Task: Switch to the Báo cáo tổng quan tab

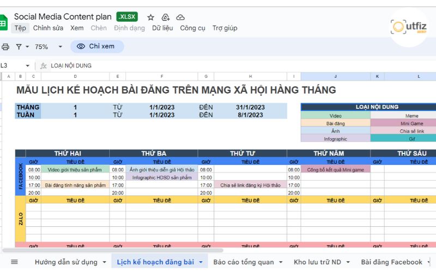Action: [x=244, y=262]
